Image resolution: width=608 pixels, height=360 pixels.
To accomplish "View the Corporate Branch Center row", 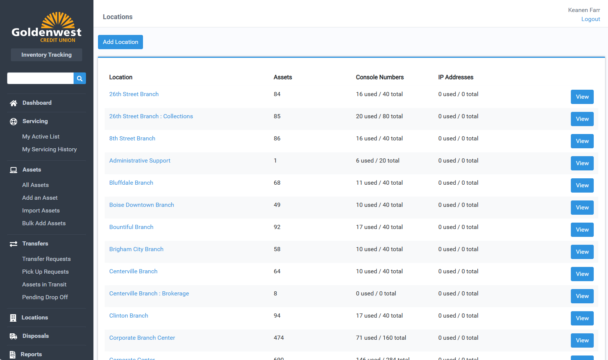I will click(x=582, y=340).
